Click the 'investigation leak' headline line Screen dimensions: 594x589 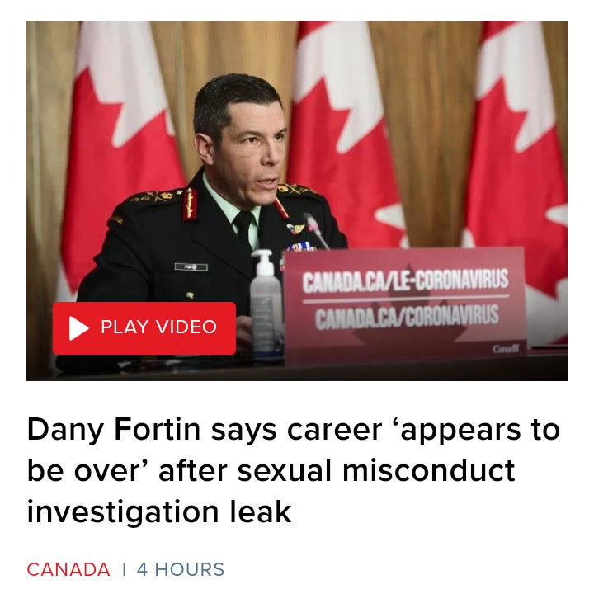(159, 511)
